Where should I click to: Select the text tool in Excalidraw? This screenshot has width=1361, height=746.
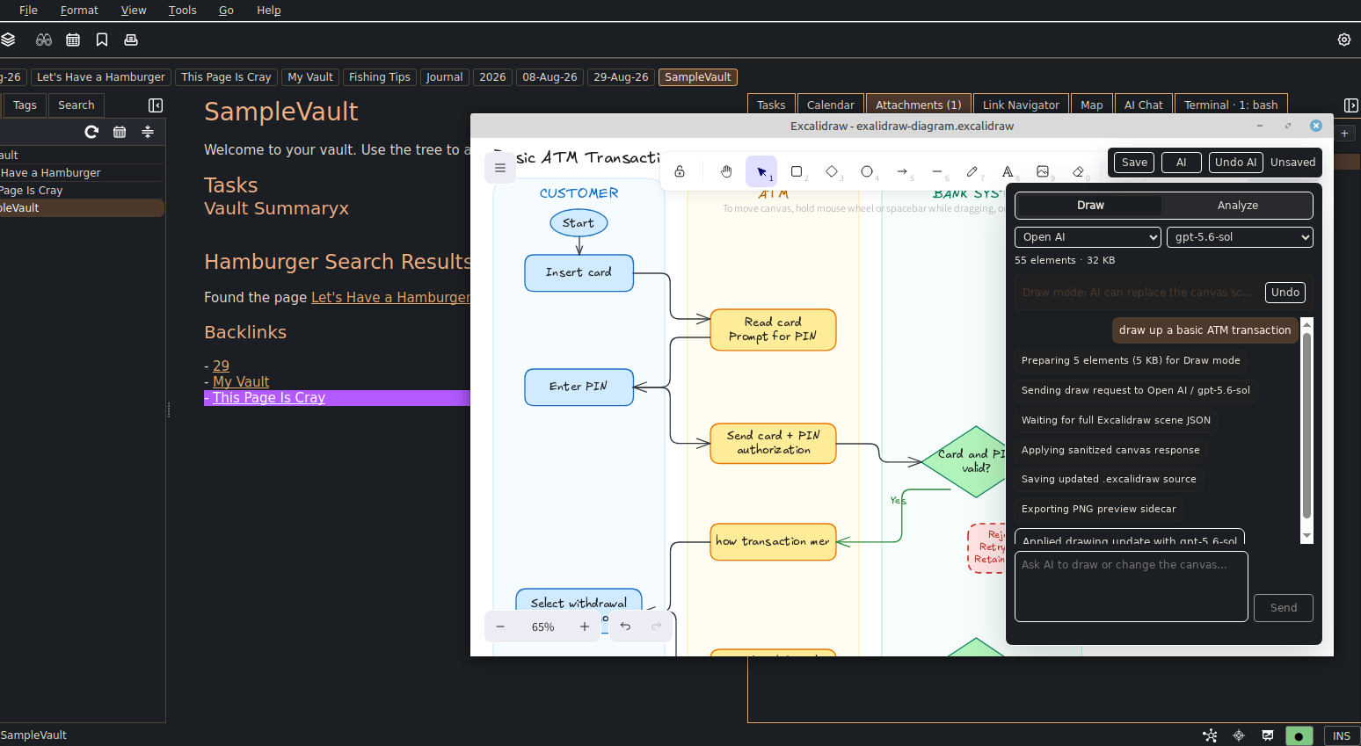(x=1008, y=171)
